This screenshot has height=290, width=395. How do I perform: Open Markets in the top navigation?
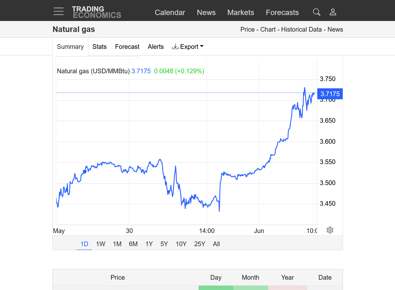pyautogui.click(x=241, y=13)
